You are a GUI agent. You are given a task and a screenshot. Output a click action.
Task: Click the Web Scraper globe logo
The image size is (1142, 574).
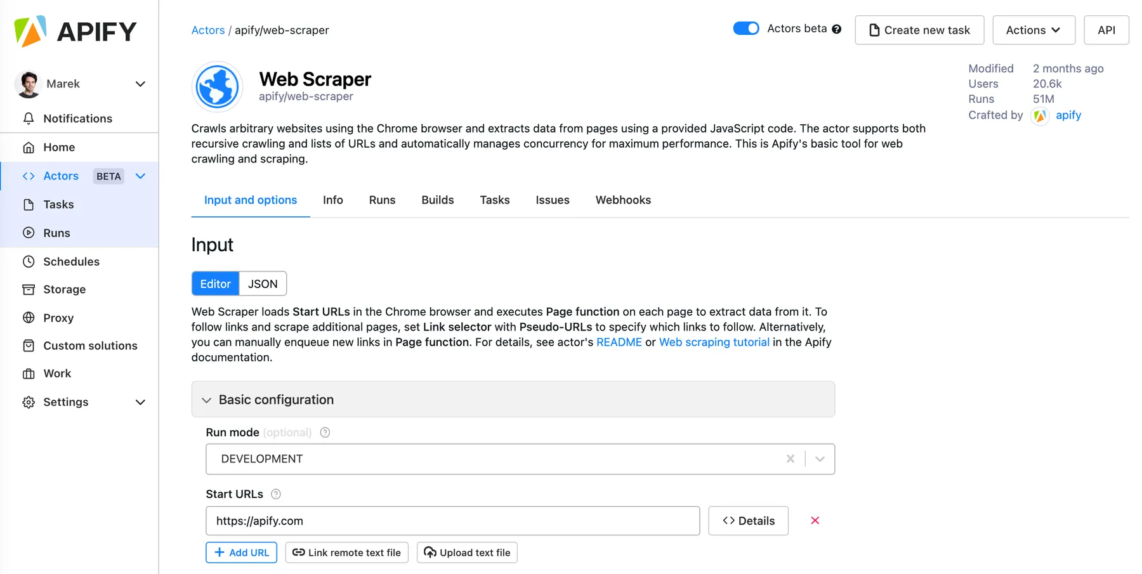[x=218, y=87]
